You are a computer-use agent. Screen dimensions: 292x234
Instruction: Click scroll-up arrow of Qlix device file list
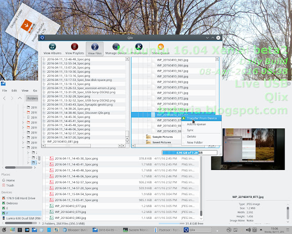pos(217,59)
